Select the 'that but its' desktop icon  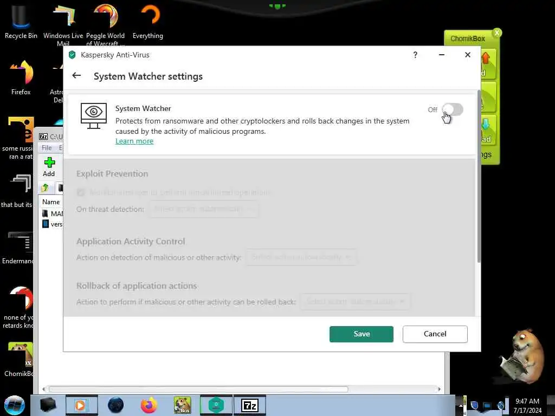pos(17,191)
